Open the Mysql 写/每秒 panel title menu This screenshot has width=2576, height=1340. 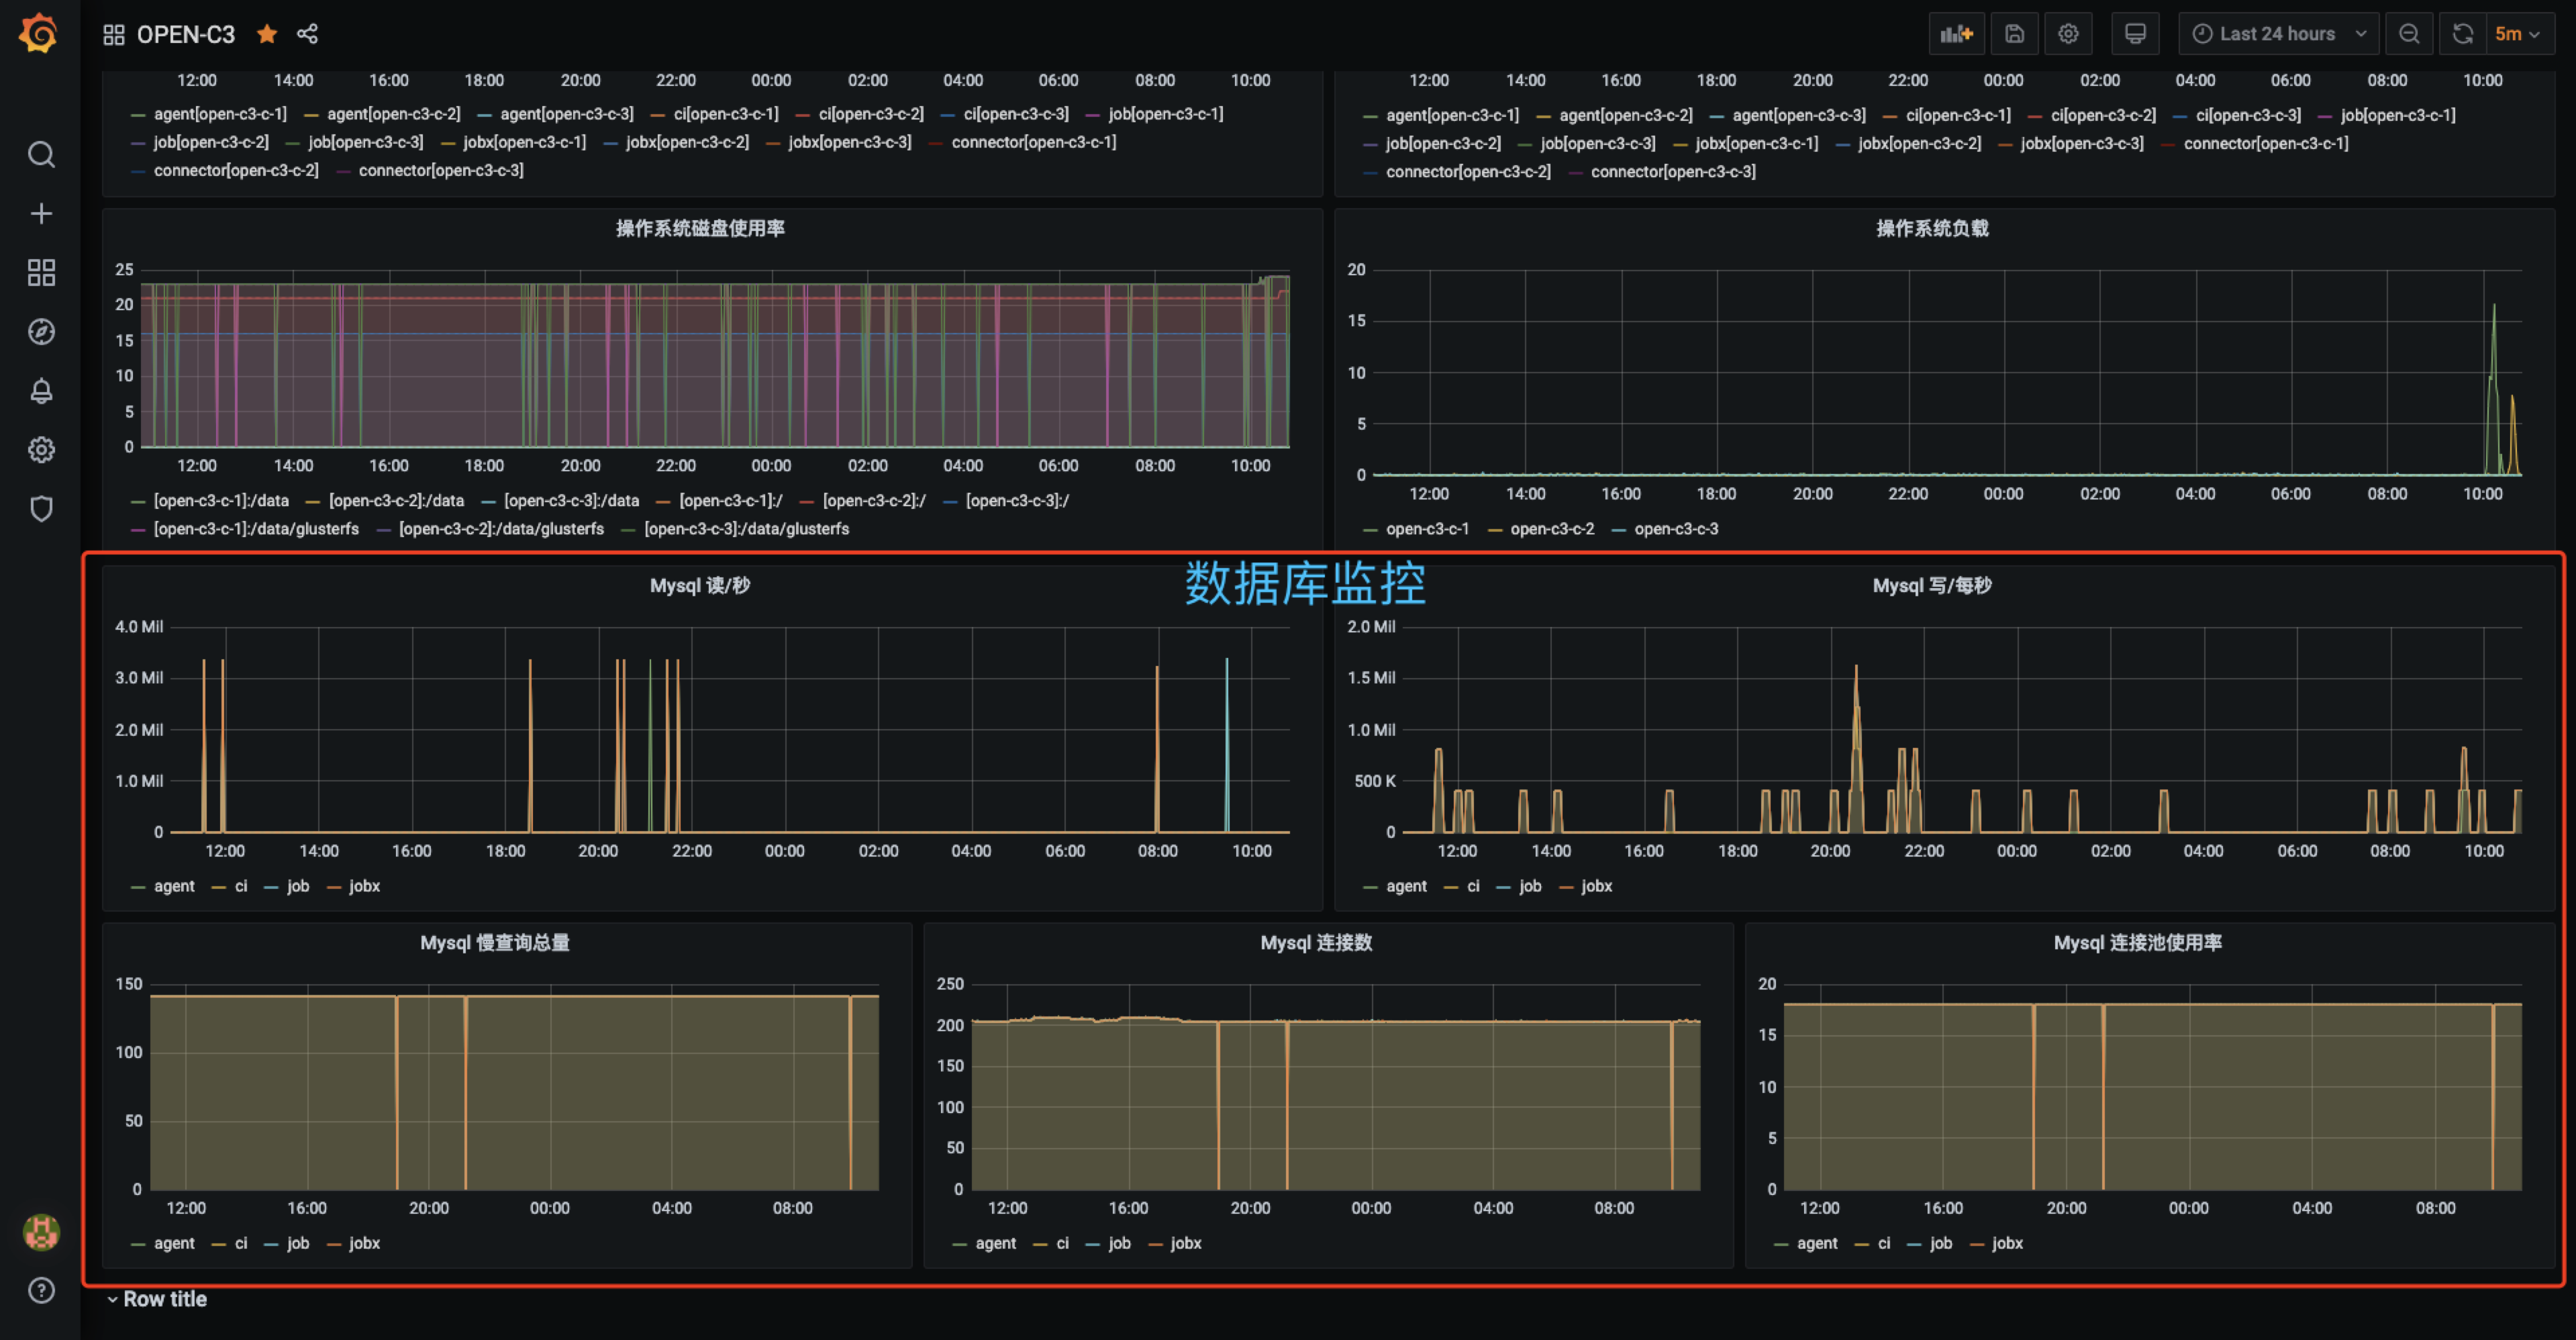click(x=1932, y=585)
